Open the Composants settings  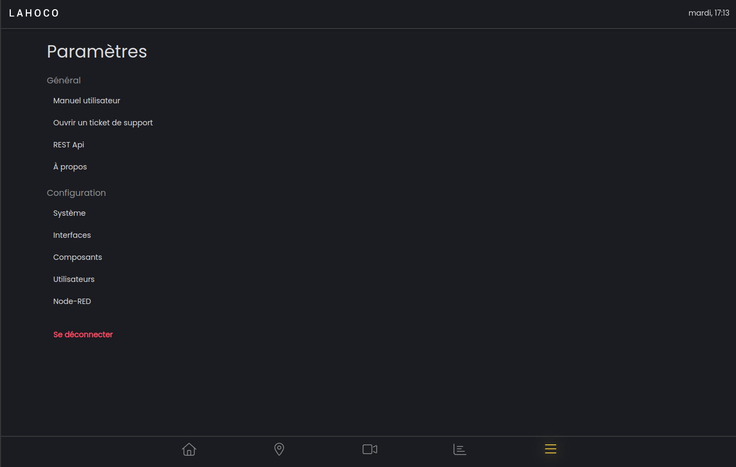77,257
